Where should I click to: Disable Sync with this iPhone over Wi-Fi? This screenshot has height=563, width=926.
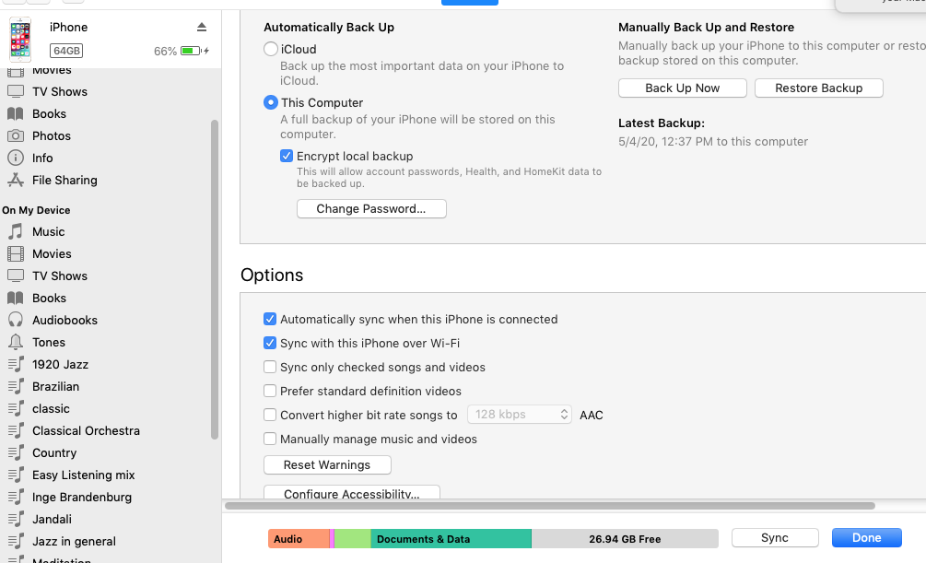pyautogui.click(x=270, y=343)
